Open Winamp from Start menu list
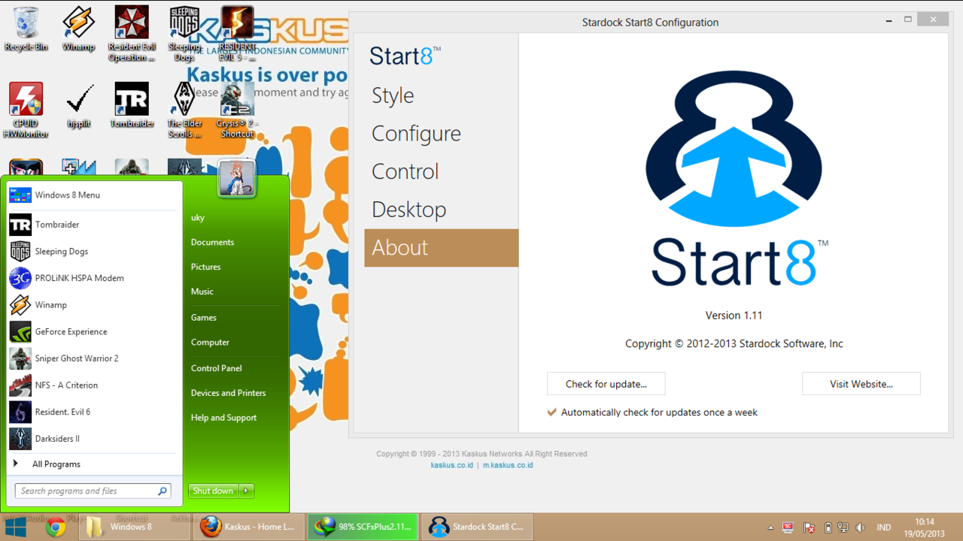Screen dimensions: 963x541 tap(94, 305)
